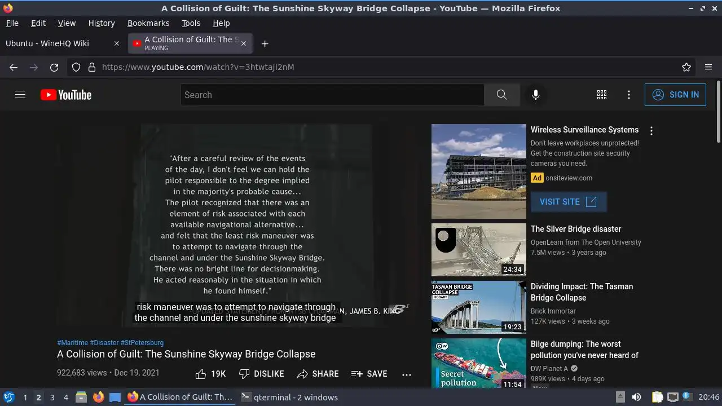Open The Silver Bridge disaster video title
Viewport: 722px width, 406px height.
(576, 229)
